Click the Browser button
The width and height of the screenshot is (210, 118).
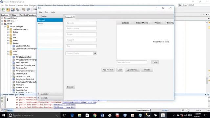click(x=70, y=87)
